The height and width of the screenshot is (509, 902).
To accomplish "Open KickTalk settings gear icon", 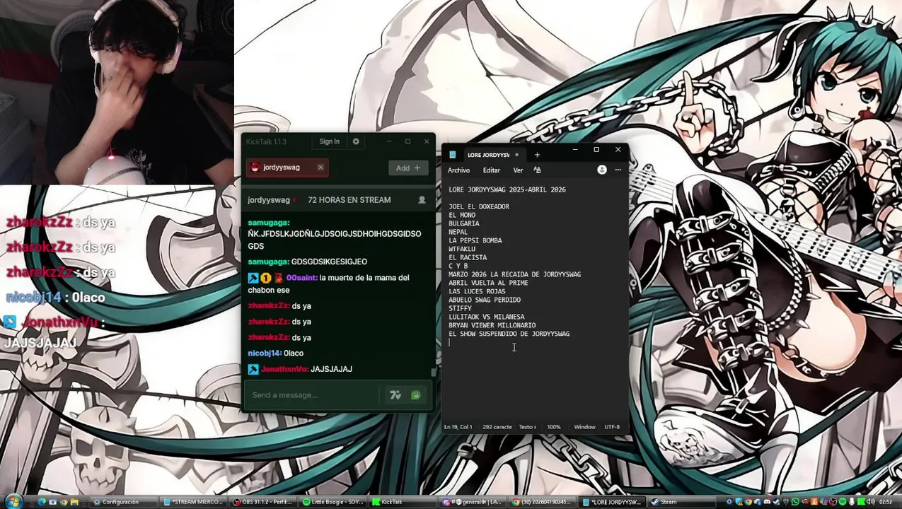I will pyautogui.click(x=356, y=141).
